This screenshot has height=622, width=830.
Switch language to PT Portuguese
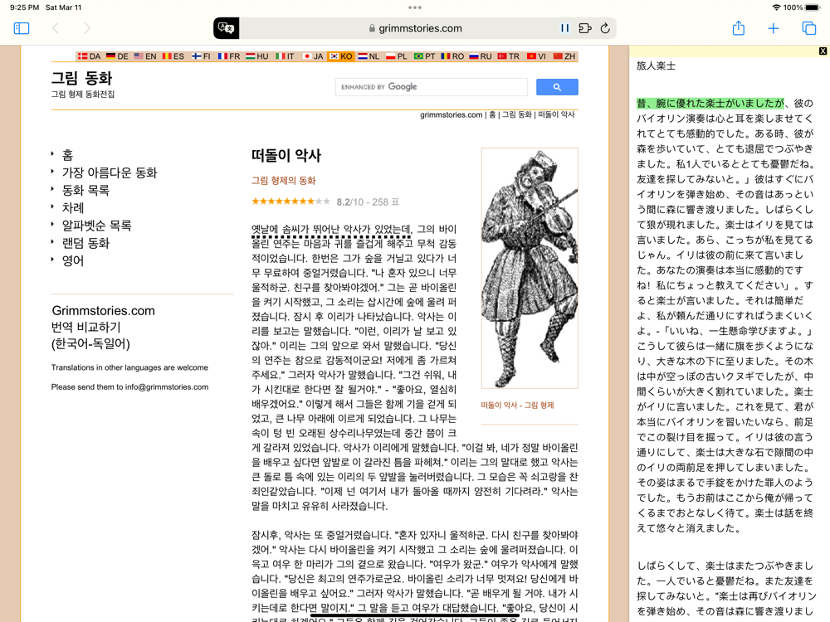coord(424,56)
